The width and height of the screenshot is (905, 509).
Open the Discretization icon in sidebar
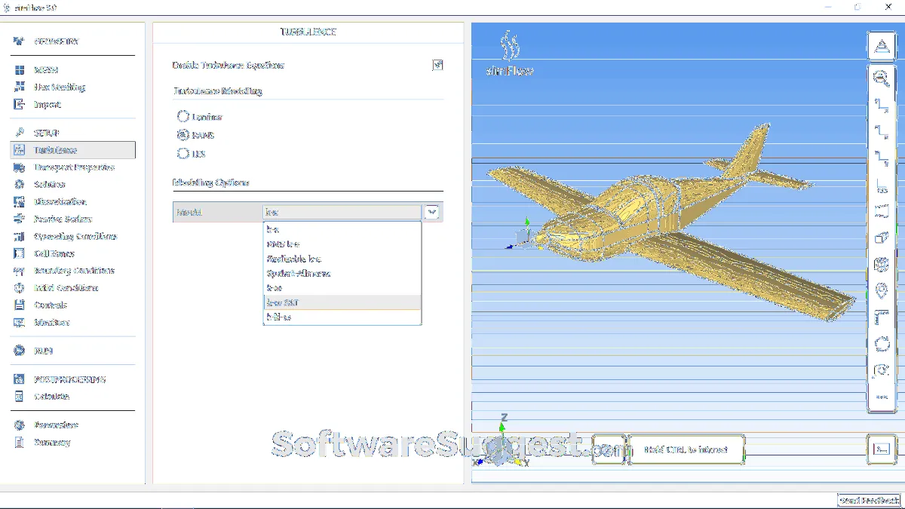20,201
